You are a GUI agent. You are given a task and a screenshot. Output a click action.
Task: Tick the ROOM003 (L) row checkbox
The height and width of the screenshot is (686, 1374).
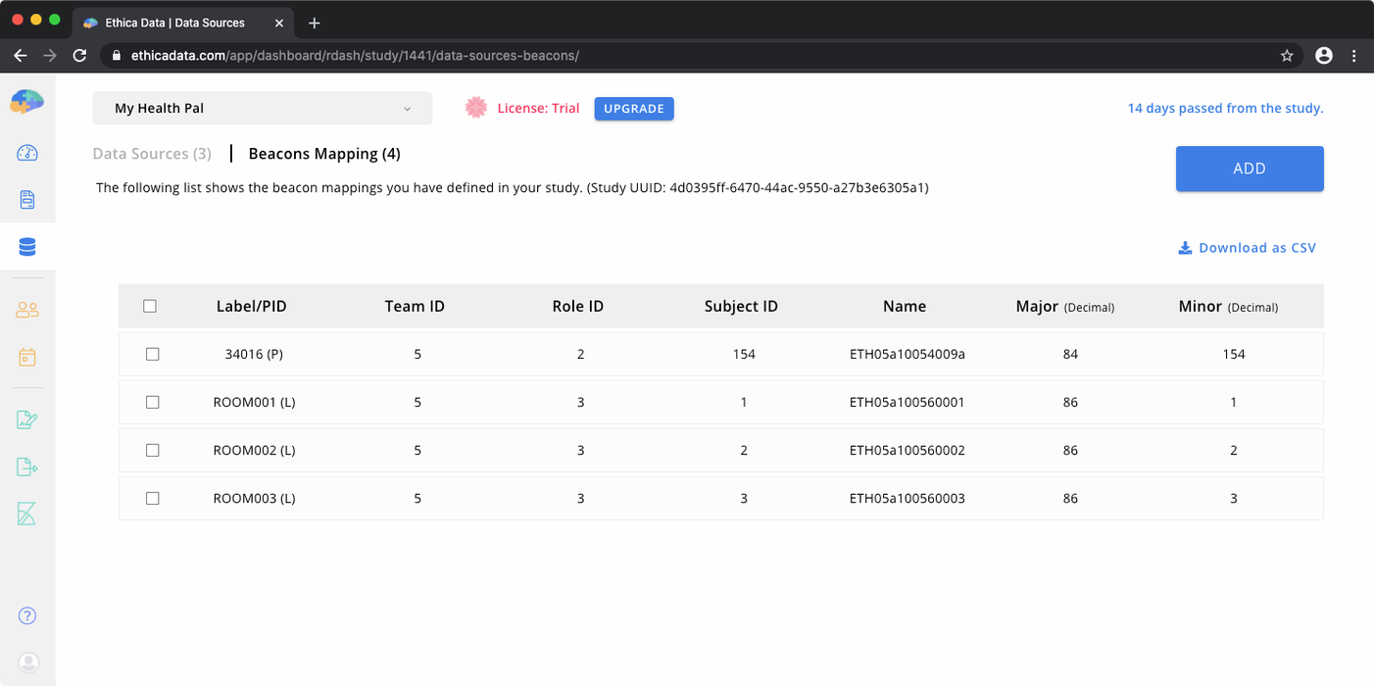click(x=152, y=498)
